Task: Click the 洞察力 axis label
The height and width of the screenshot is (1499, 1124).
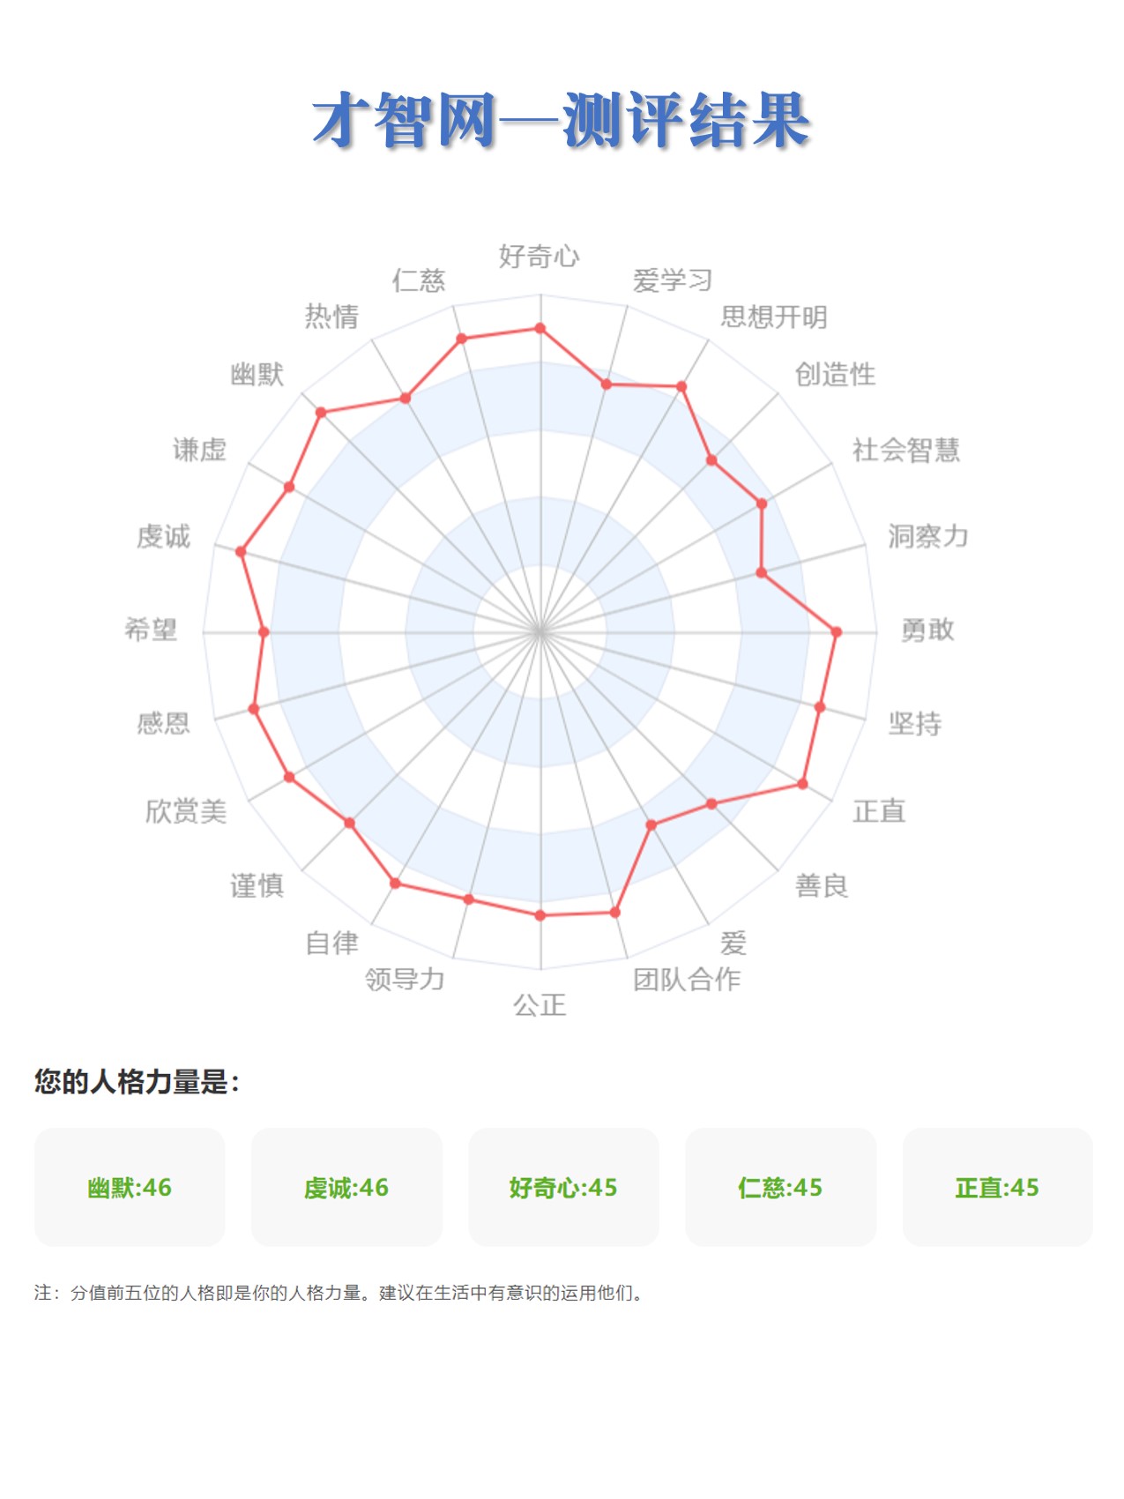Action: (927, 536)
